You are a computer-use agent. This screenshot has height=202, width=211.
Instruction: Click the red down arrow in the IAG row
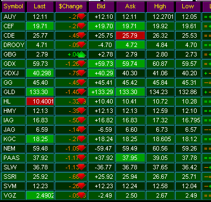(x=81, y=120)
